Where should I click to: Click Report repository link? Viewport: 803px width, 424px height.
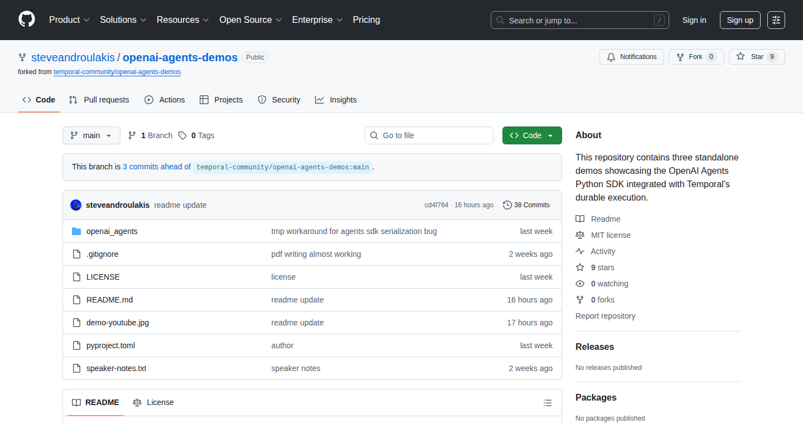pyautogui.click(x=606, y=316)
